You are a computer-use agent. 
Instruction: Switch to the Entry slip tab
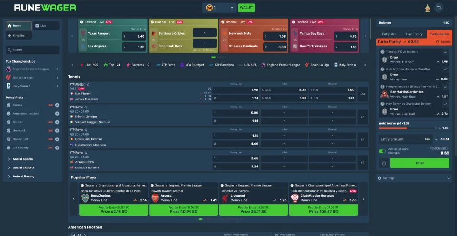click(x=388, y=34)
